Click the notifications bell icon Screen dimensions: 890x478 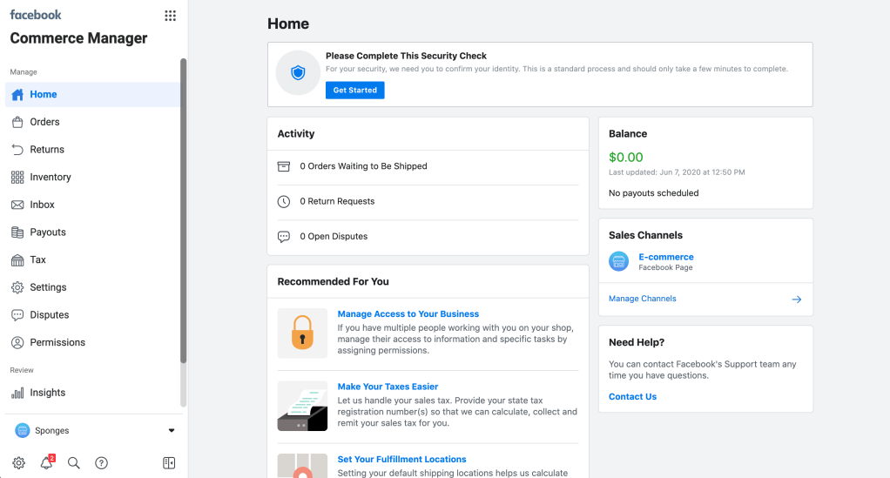point(47,463)
